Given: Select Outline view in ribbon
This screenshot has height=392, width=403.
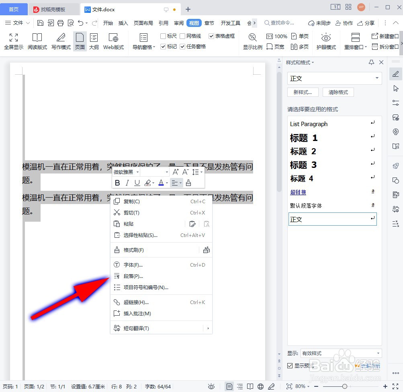Looking at the screenshot, I should point(94,41).
